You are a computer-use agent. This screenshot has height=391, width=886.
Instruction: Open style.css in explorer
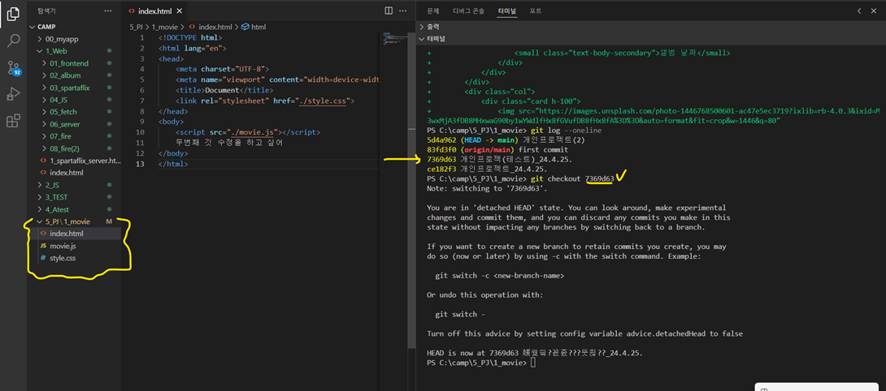[63, 258]
